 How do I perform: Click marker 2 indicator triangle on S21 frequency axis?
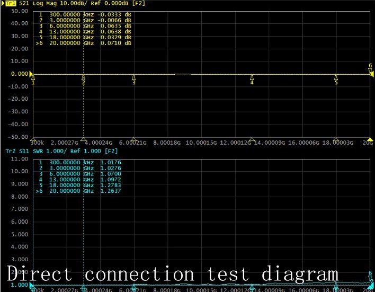click(x=83, y=139)
